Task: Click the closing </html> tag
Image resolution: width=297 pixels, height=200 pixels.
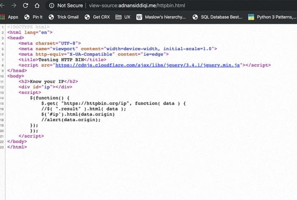Action: tap(17, 147)
